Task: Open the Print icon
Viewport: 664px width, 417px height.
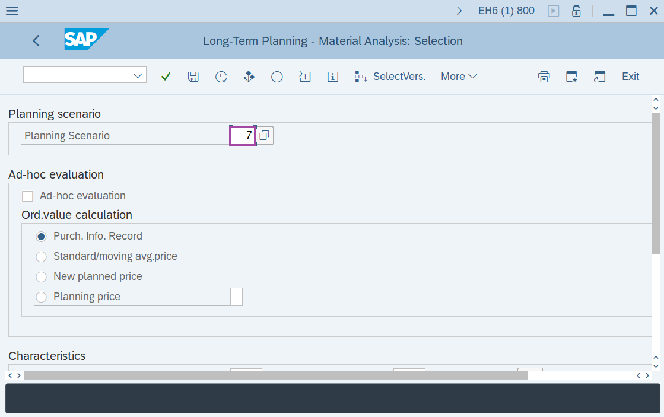Action: point(544,76)
